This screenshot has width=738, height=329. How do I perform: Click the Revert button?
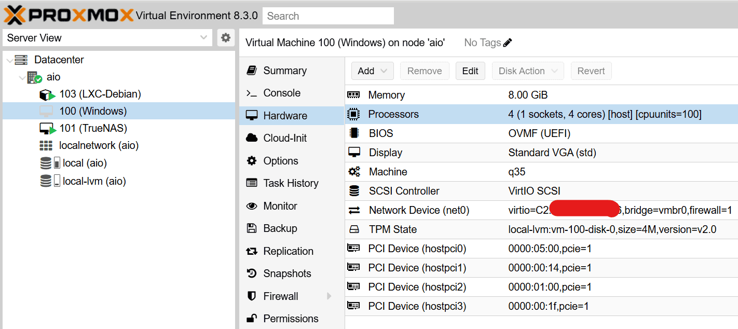tap(591, 71)
